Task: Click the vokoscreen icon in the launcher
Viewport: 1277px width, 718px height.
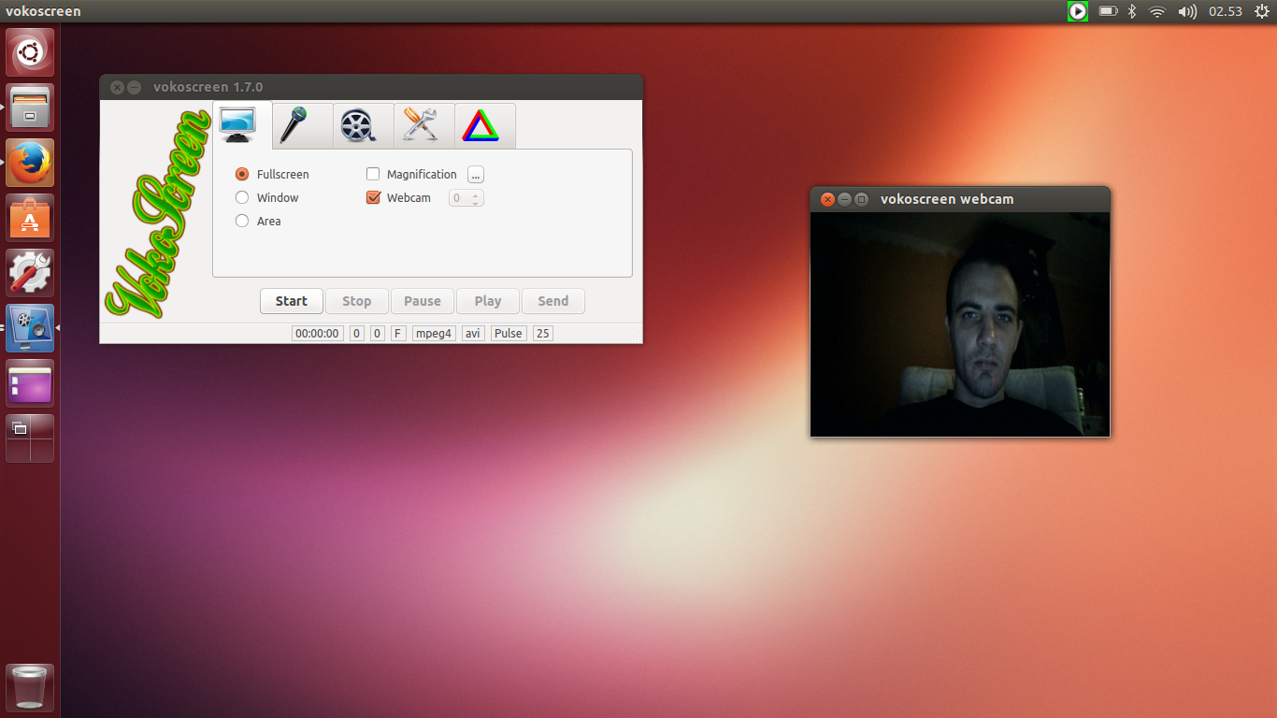Action: tap(30, 328)
